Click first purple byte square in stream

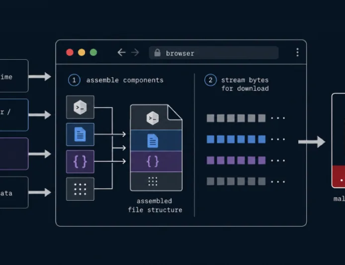click(x=211, y=160)
